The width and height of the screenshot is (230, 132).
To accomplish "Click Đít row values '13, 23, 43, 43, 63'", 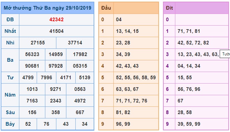I will [x=198, y=54].
